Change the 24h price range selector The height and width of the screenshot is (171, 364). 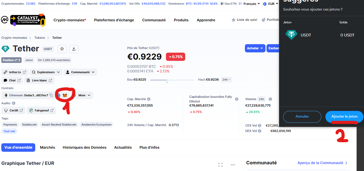226,80
